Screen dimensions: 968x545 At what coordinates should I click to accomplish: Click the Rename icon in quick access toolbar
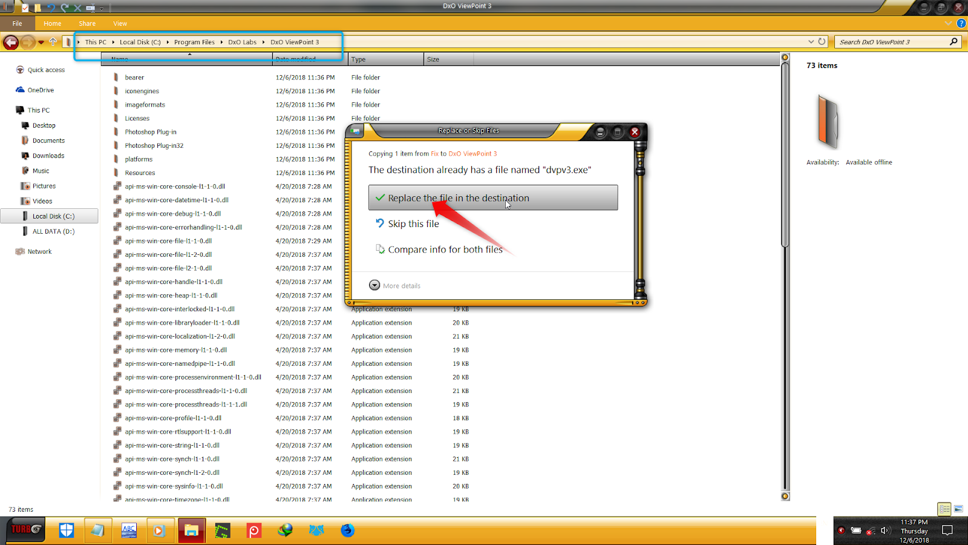tap(90, 8)
